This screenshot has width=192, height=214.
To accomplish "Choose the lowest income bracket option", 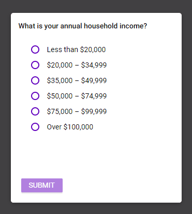I will click(x=35, y=50).
